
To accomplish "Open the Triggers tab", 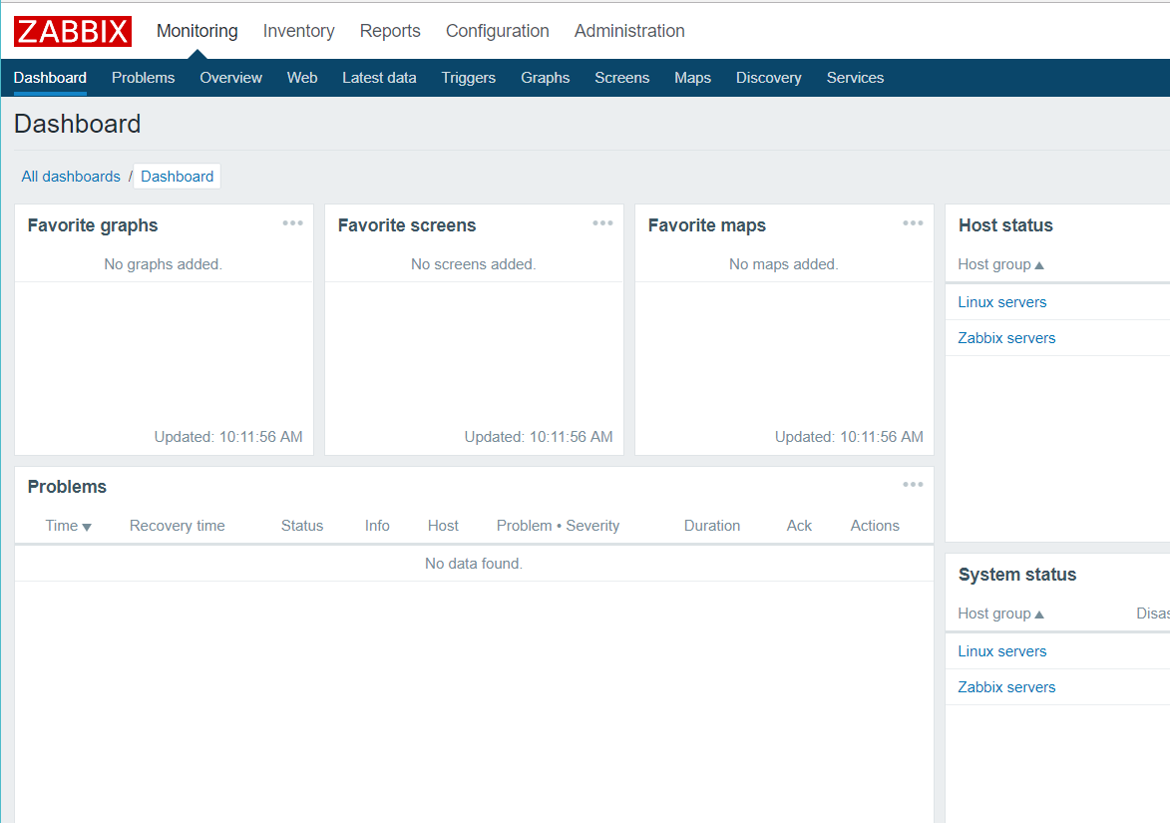I will pos(469,78).
